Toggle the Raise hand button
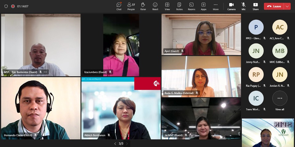Screen dimensions: 295x147 (x=143, y=6)
